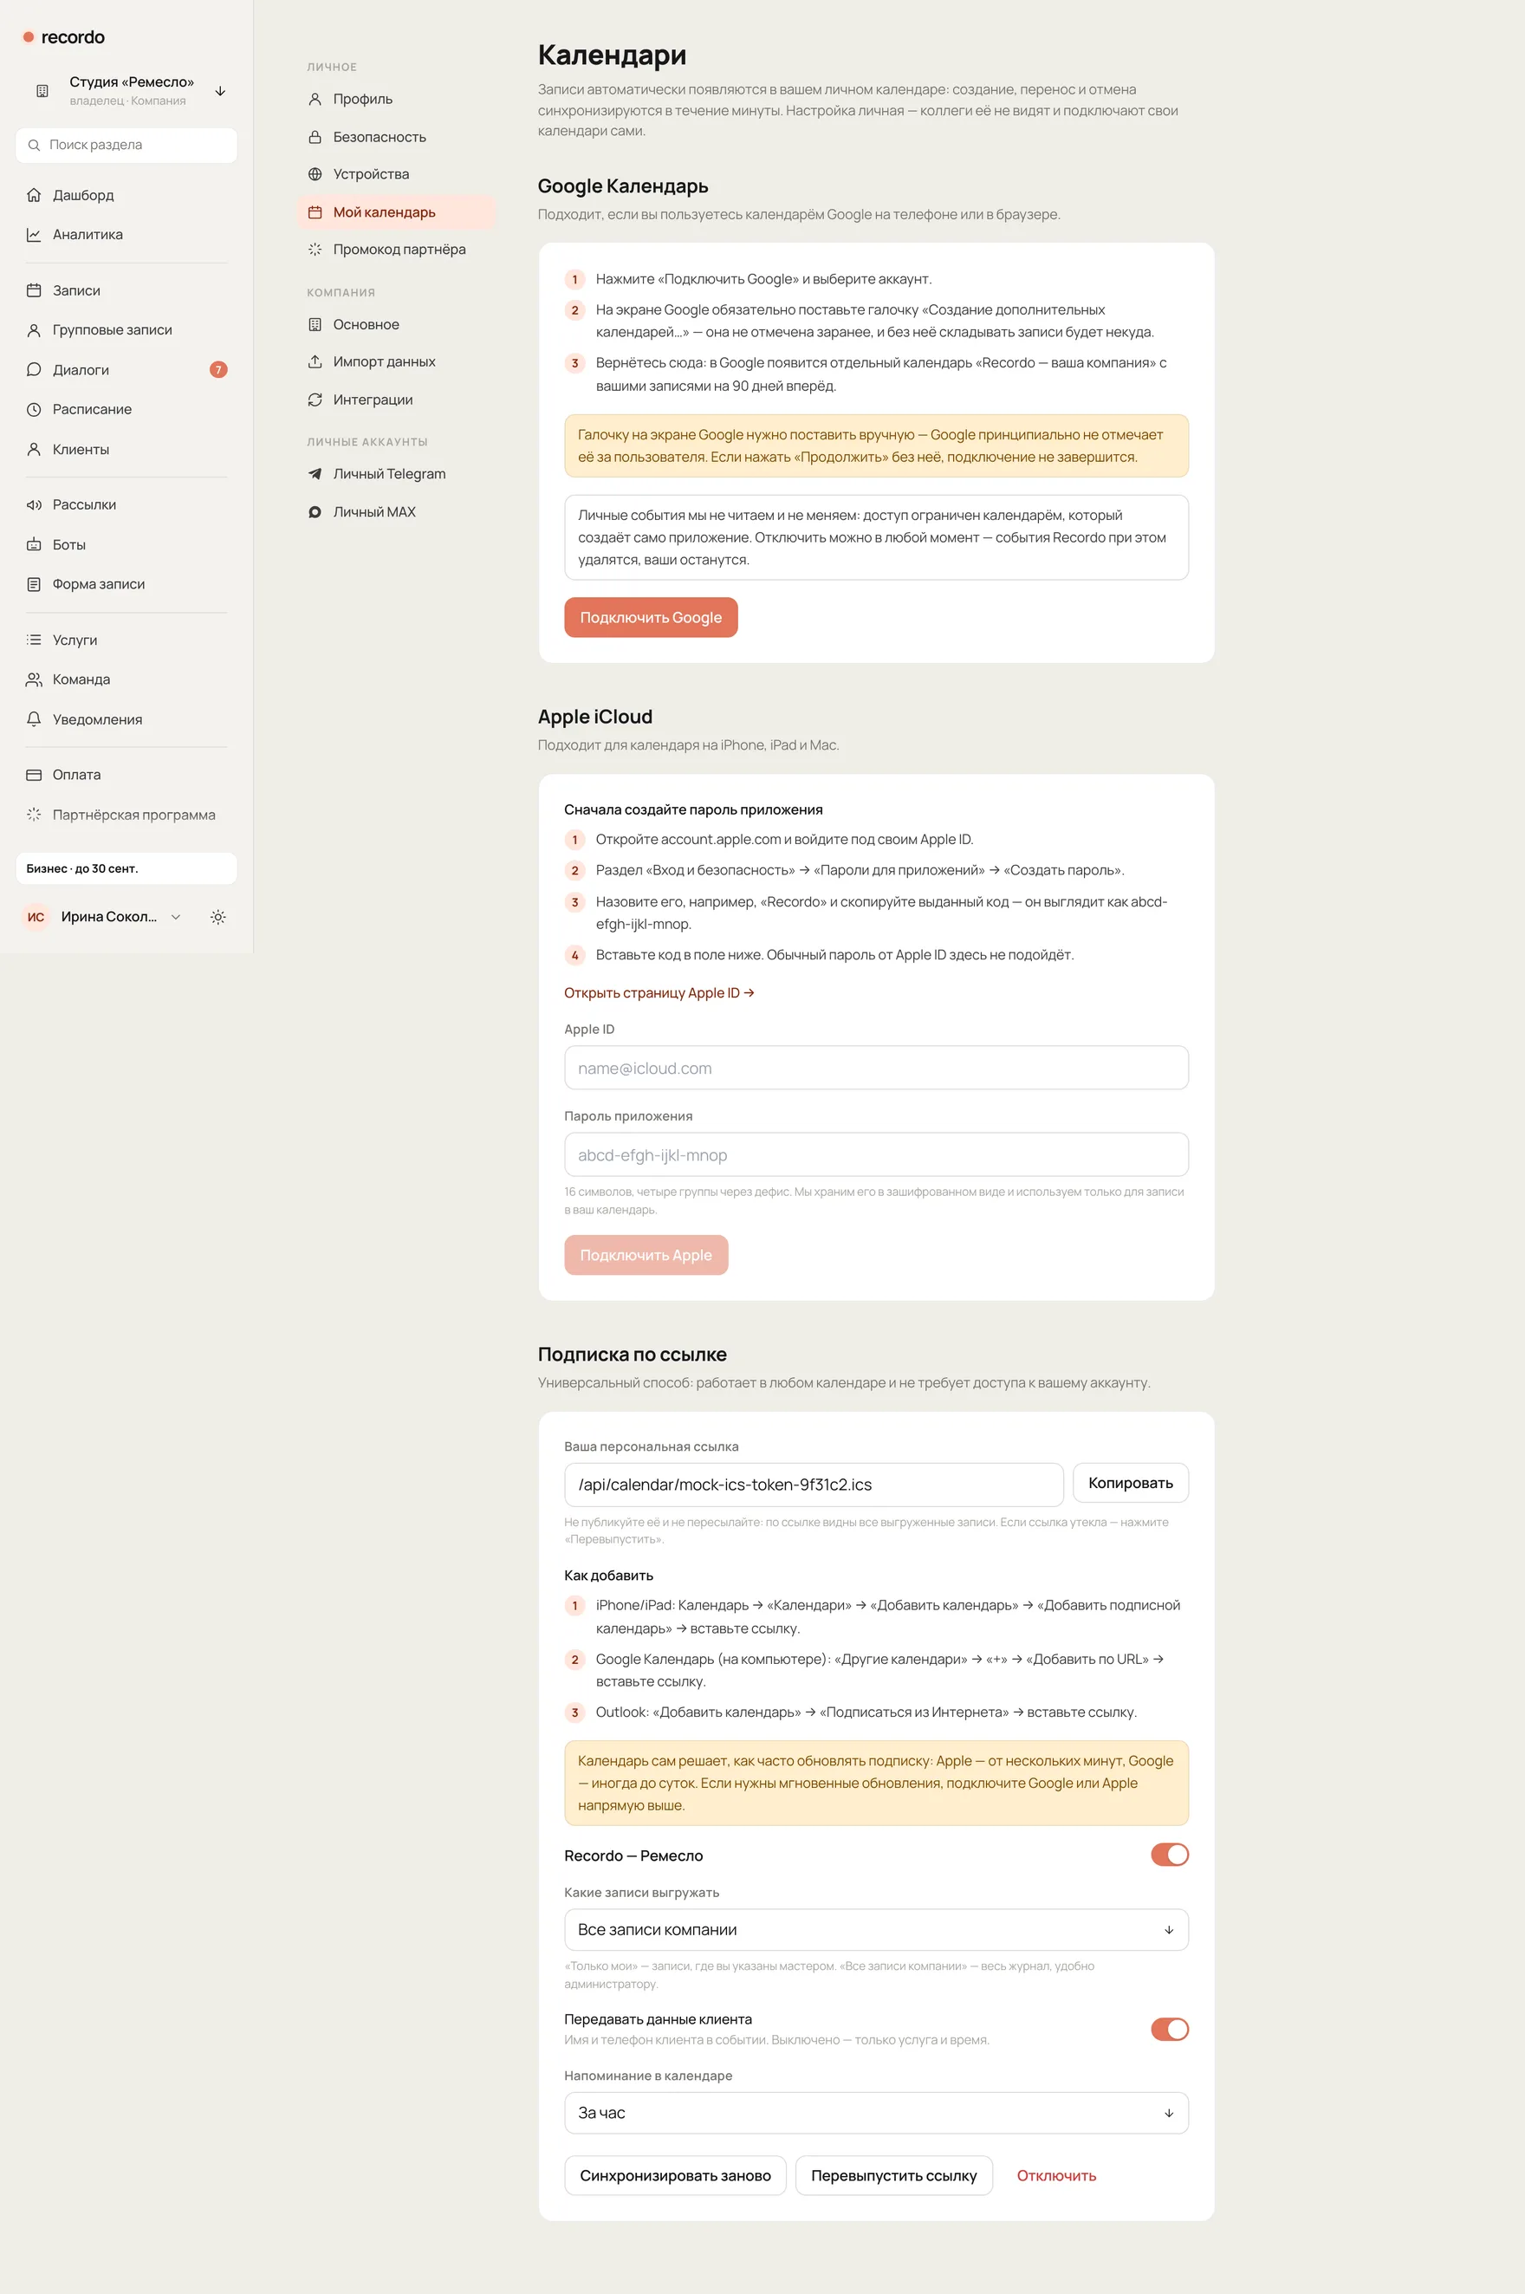The width and height of the screenshot is (1525, 2294).
Task: Click the unread badge 7 on Диалоги
Action: pos(219,370)
